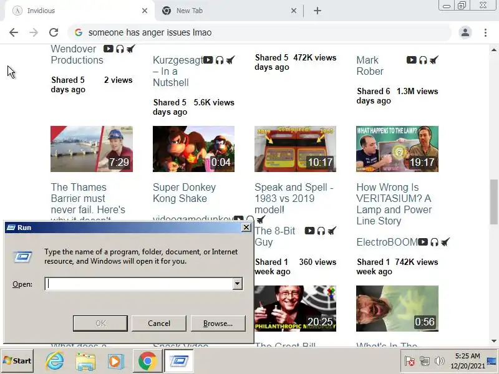Open the Windows Start menu

coord(17,361)
